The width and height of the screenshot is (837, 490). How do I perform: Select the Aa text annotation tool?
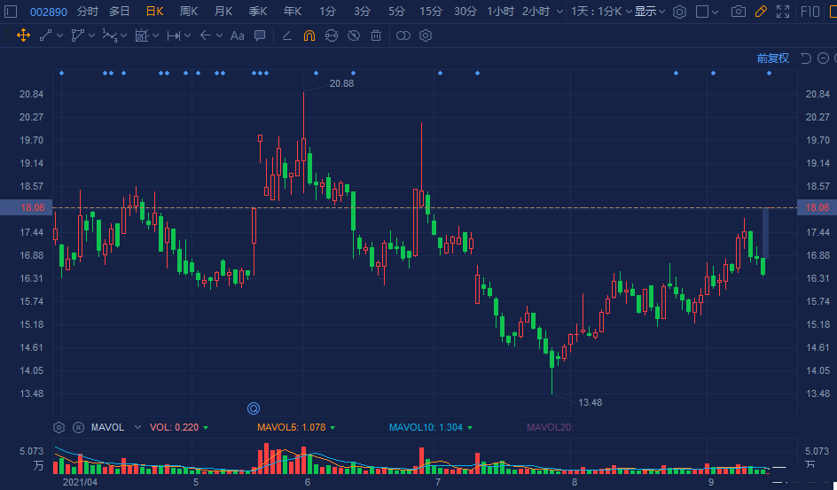[x=237, y=35]
